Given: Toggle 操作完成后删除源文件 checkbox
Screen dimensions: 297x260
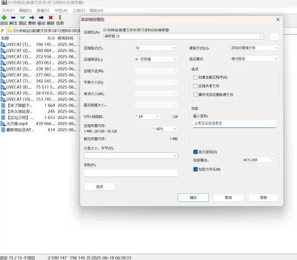Looking at the screenshot, I should (196, 94).
